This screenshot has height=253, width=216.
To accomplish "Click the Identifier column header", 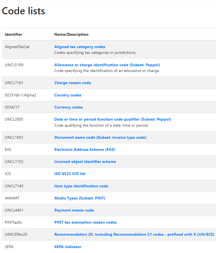I will tap(13, 34).
